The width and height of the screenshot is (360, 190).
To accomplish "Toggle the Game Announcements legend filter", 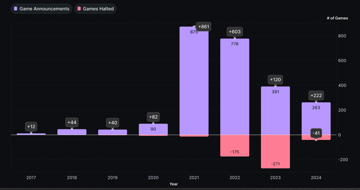I will pos(41,9).
